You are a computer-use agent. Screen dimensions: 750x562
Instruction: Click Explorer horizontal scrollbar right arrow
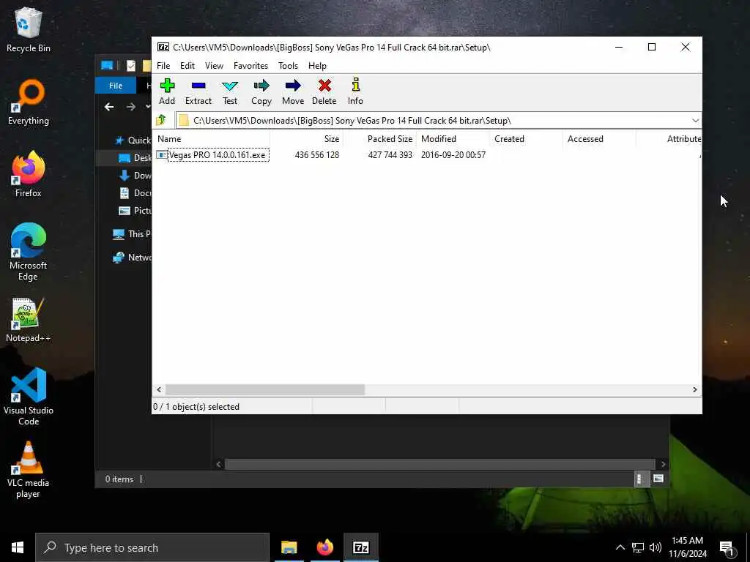point(663,464)
